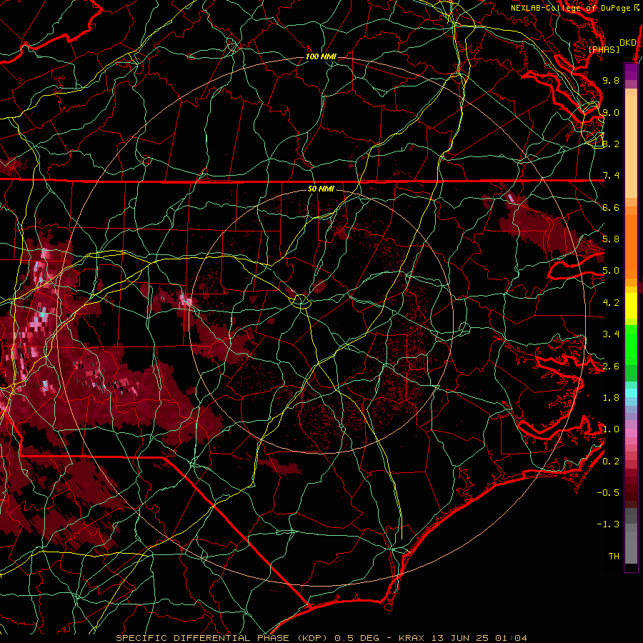
Task: Click the 6.6 value on the color scale
Action: [x=611, y=208]
